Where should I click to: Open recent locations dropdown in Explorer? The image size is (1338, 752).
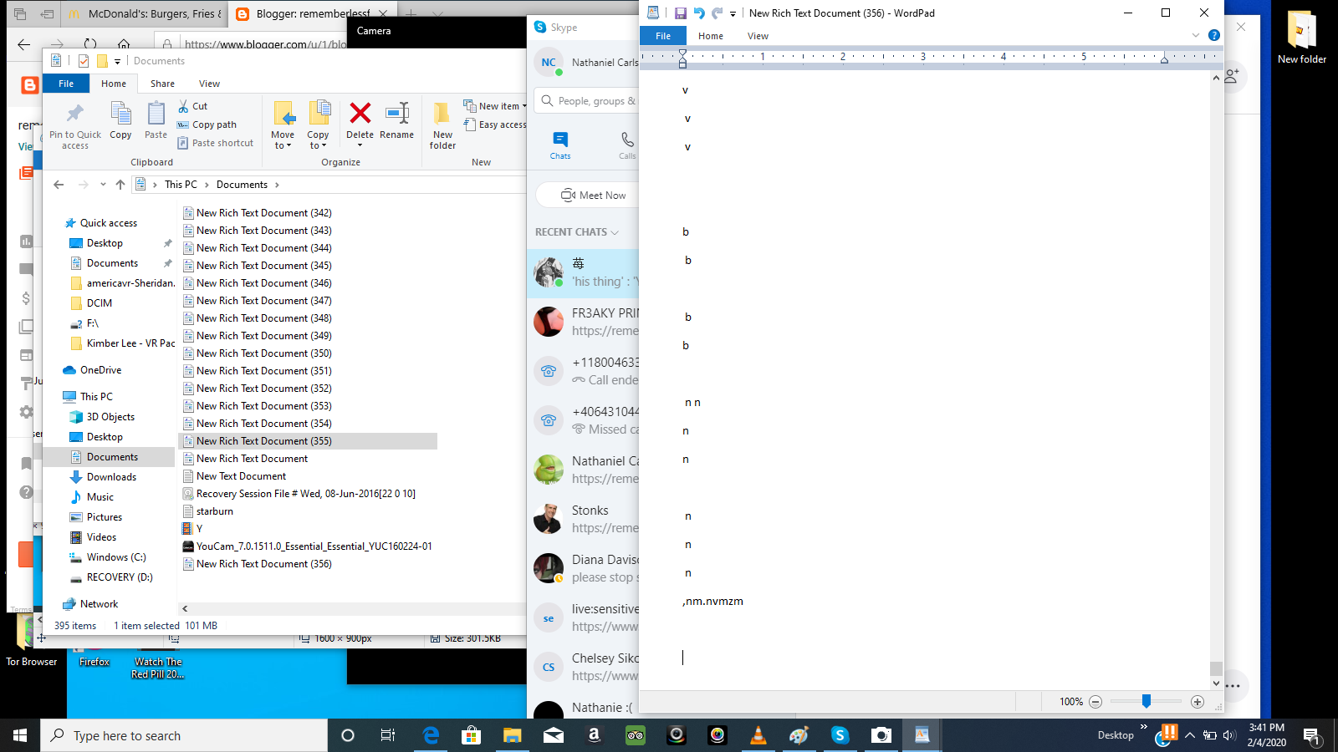click(103, 185)
